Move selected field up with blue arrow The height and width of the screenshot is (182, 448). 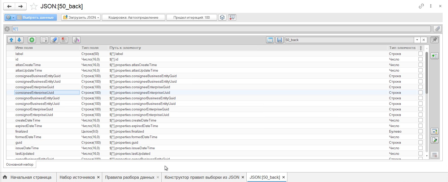tap(11, 40)
